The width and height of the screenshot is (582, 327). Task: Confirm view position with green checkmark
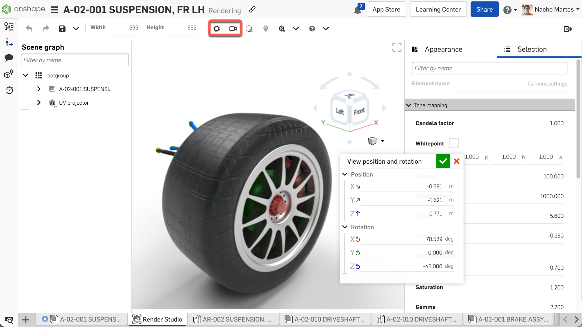click(x=443, y=161)
